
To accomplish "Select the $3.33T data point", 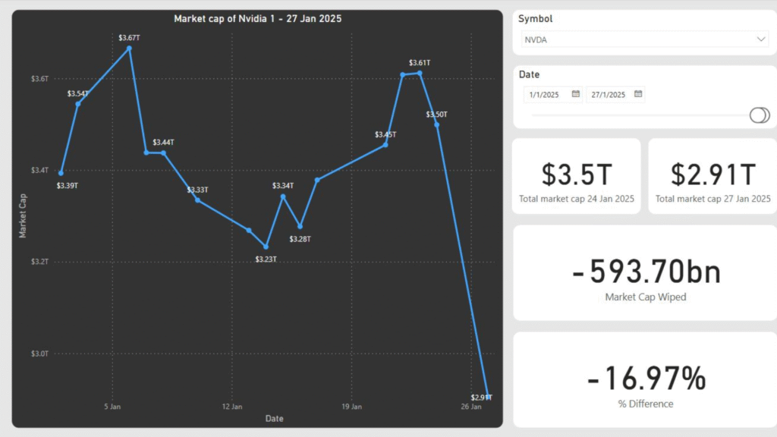I will [x=198, y=200].
